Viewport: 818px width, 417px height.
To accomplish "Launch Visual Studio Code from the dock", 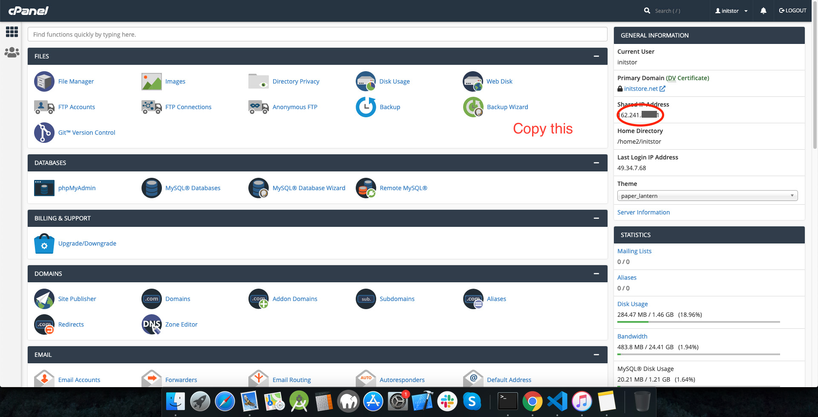I will (557, 401).
